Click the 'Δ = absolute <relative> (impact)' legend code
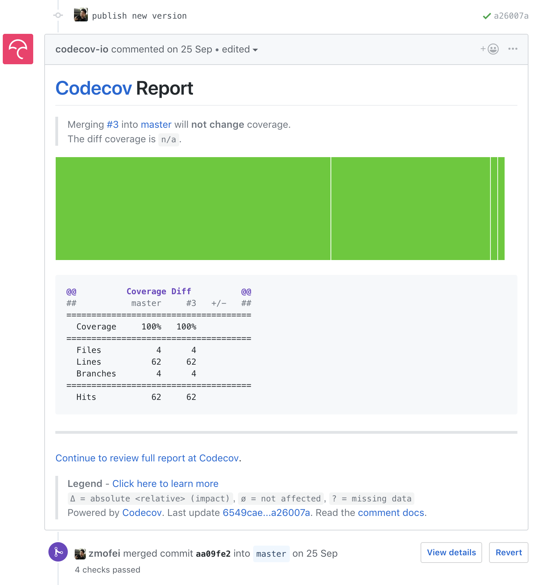The width and height of the screenshot is (534, 585). (150, 499)
